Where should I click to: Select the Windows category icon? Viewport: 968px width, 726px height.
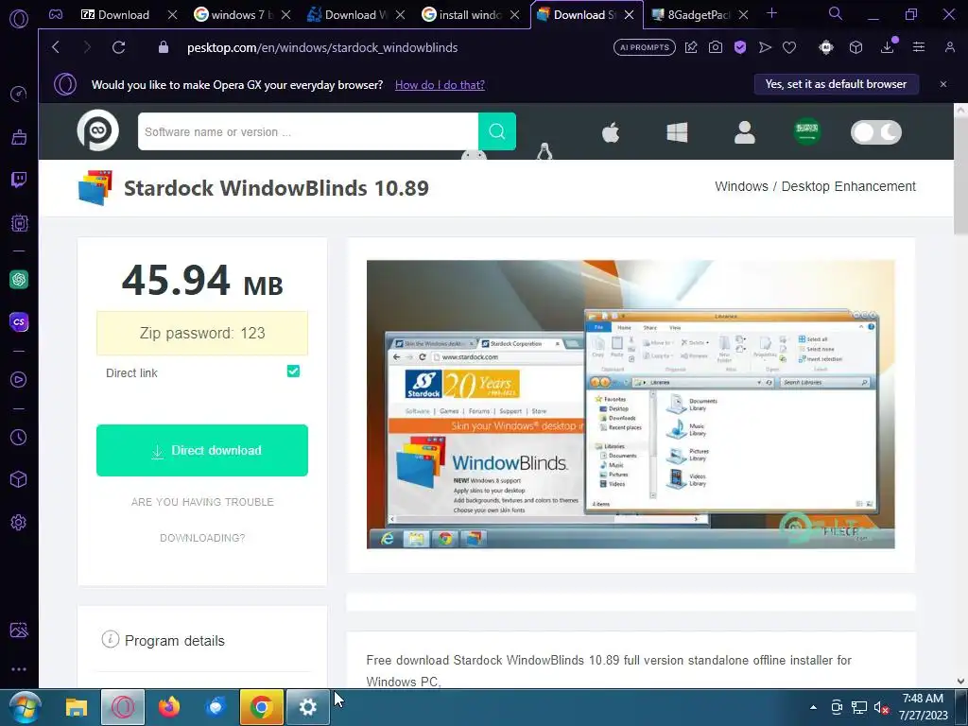677,132
